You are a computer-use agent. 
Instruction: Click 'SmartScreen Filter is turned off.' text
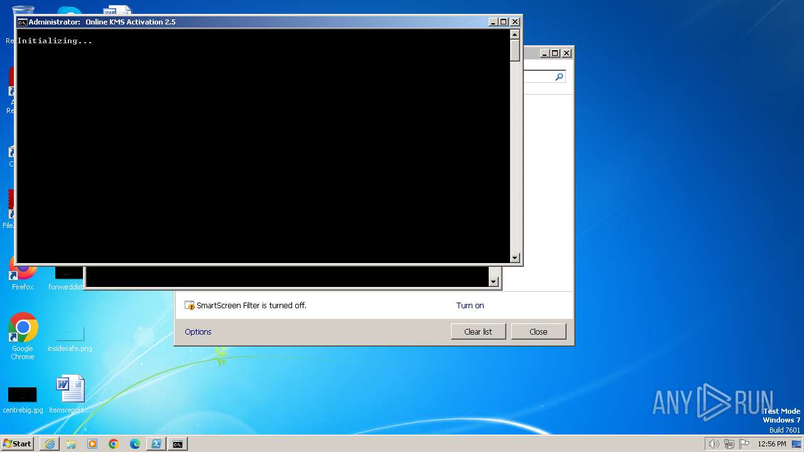coord(251,306)
